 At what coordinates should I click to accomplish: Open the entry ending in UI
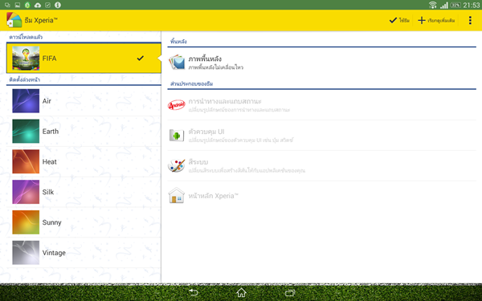[322, 136]
